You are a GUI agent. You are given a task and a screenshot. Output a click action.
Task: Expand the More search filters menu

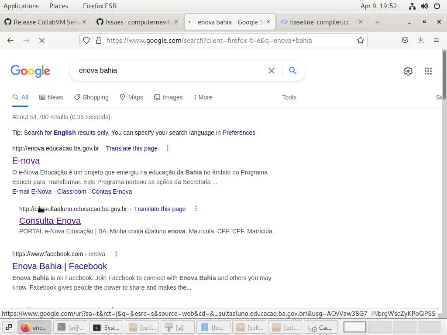pos(203,97)
